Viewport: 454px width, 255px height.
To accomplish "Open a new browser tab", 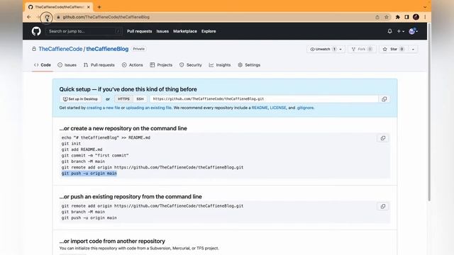I will (x=99, y=7).
